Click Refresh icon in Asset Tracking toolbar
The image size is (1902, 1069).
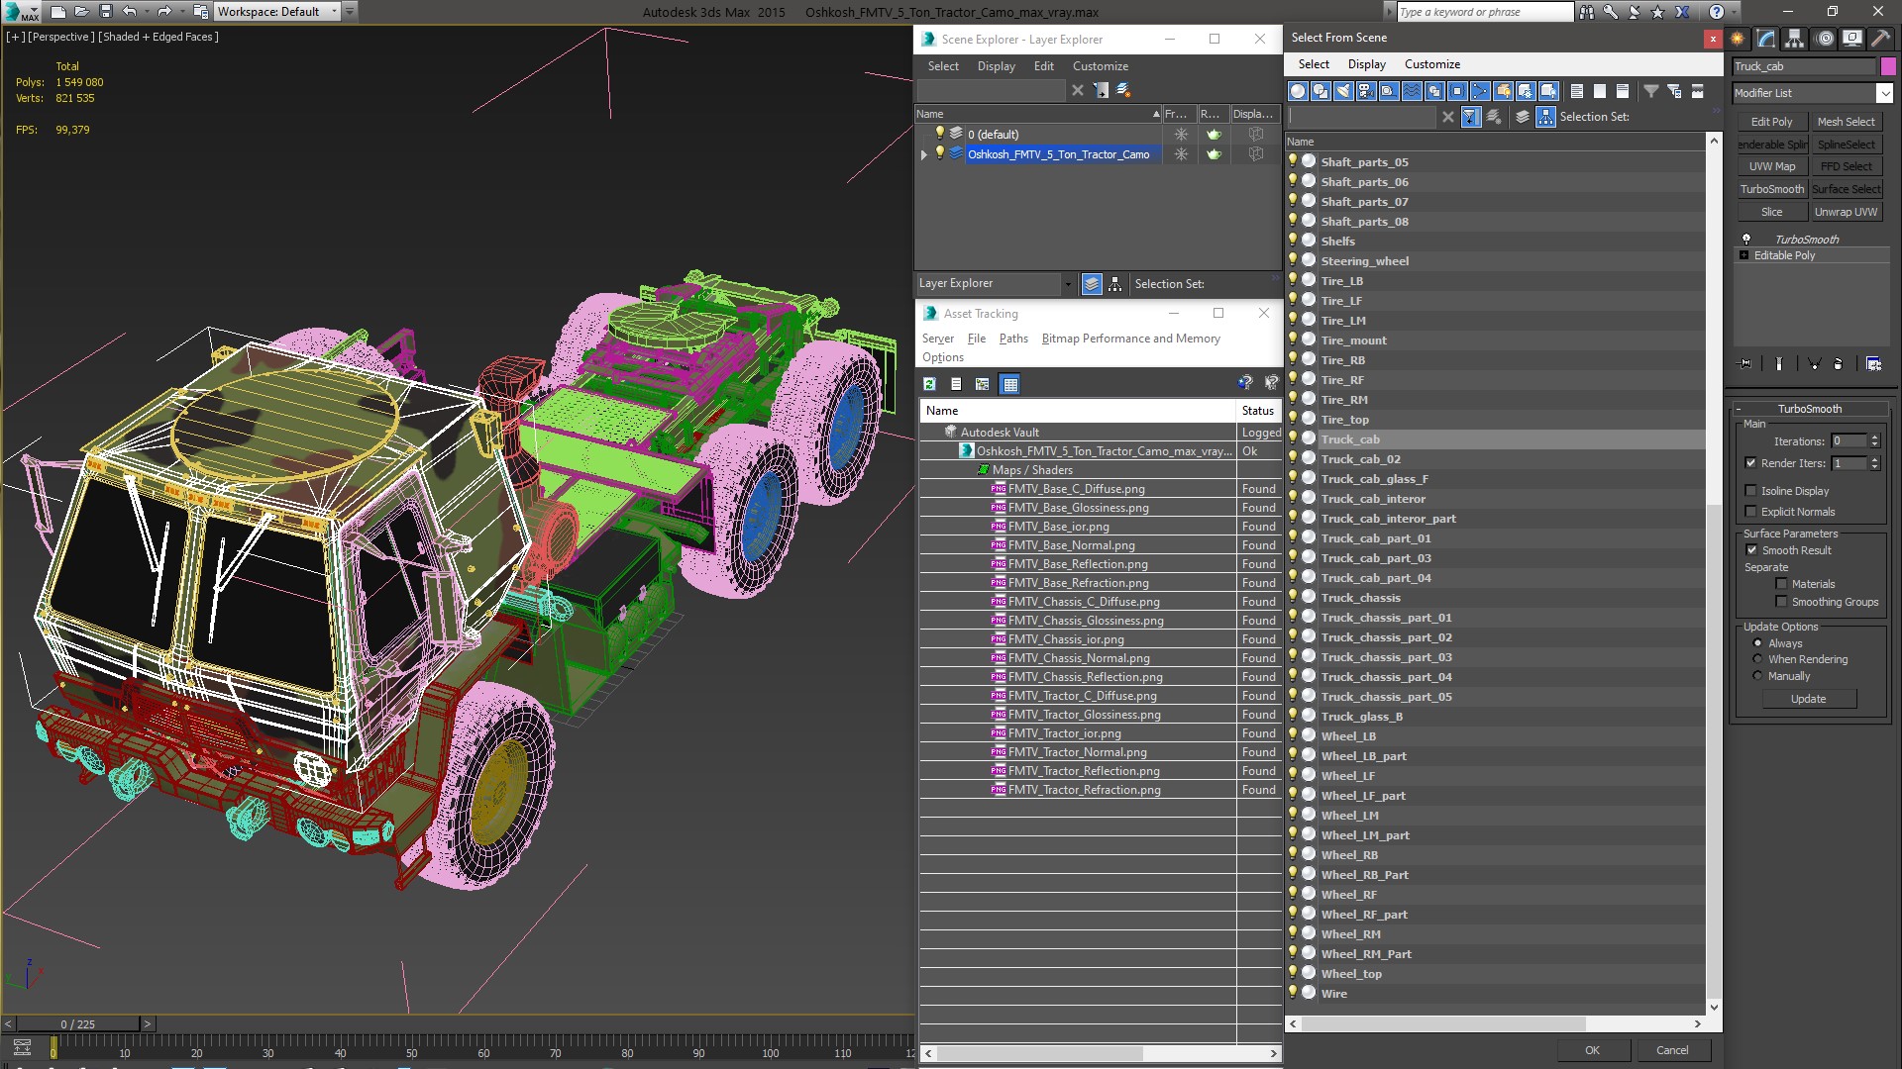pos(929,384)
